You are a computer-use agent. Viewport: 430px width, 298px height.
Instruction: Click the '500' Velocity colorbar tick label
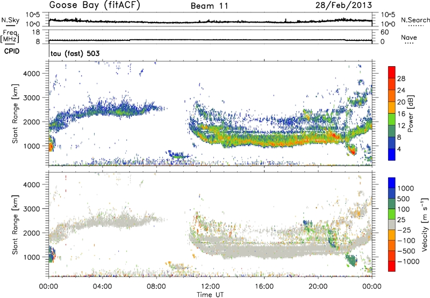click(403, 198)
